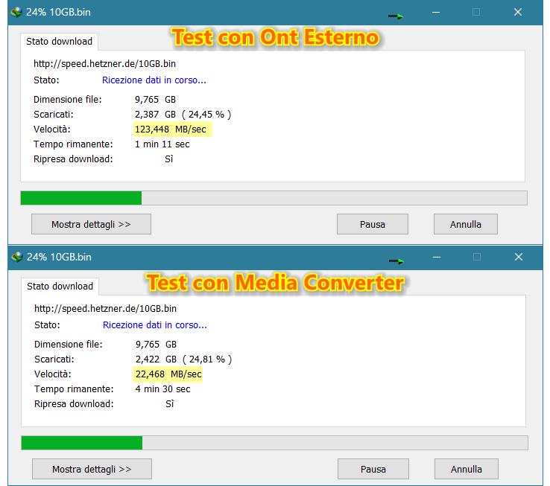The height and width of the screenshot is (486, 550).
Task: Click the 'Ripresa download:' label in the upper window
Action: click(x=73, y=159)
